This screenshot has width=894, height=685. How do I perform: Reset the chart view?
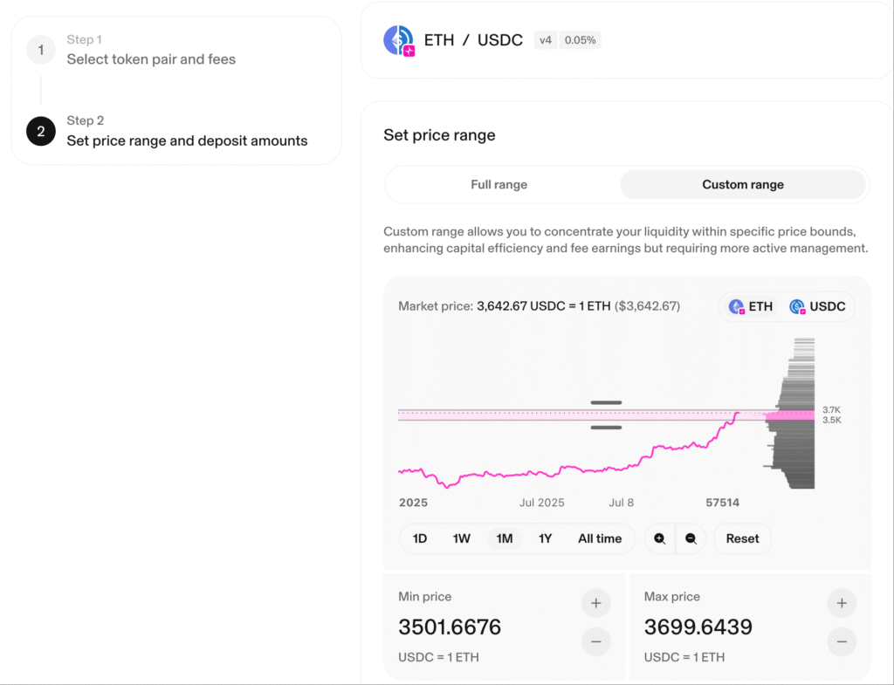pos(742,538)
